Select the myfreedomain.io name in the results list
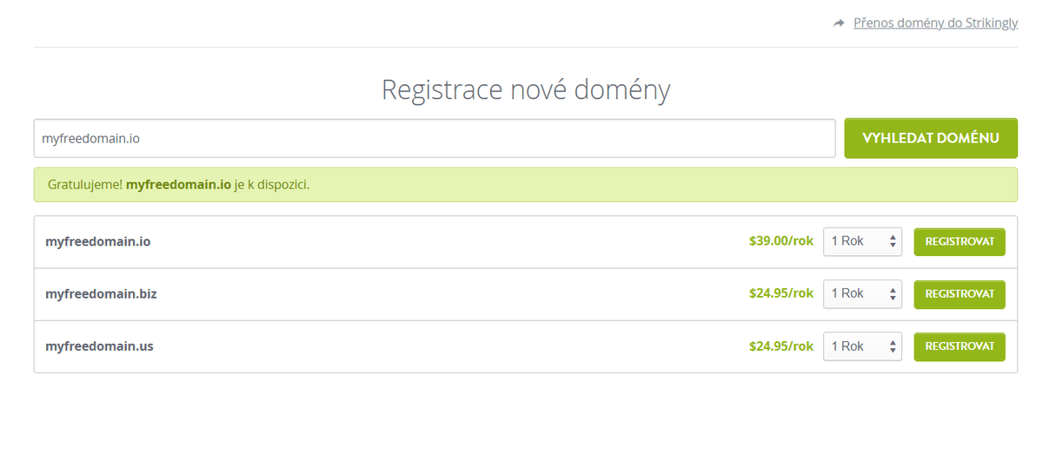 click(x=97, y=241)
